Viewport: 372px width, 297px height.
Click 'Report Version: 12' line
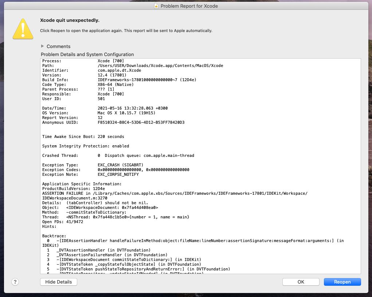(73, 118)
